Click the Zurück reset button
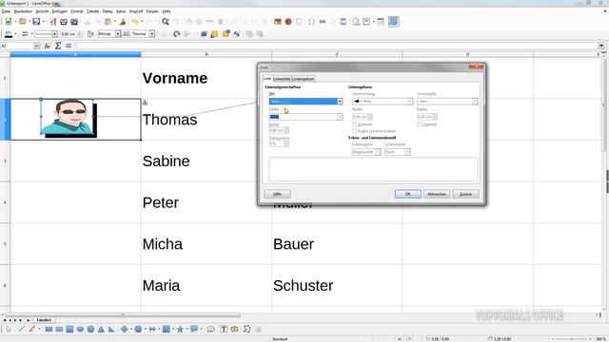The height and width of the screenshot is (342, 609). pos(465,194)
